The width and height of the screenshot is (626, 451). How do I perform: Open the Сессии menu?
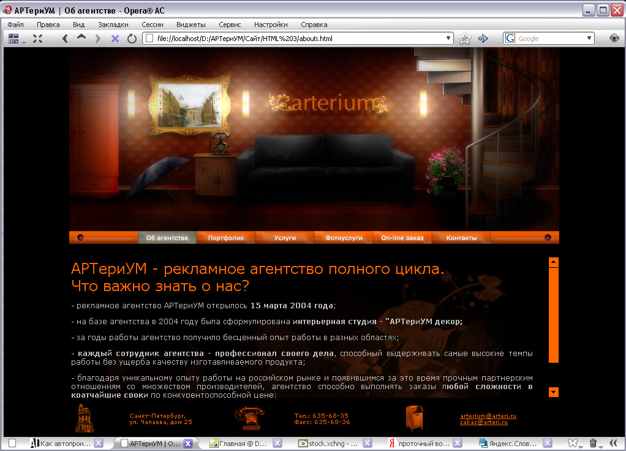[x=153, y=25]
